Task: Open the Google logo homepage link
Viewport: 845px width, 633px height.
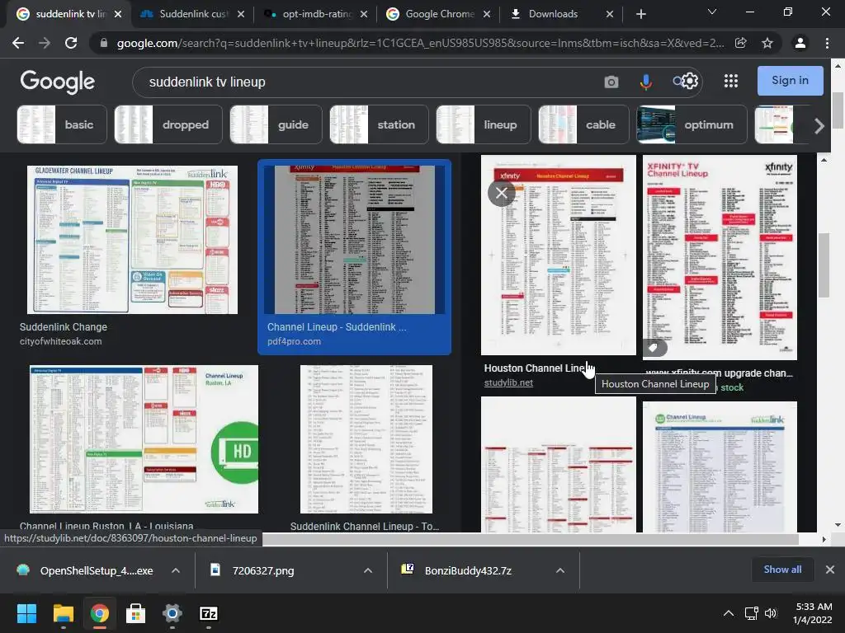Action: pos(57,82)
